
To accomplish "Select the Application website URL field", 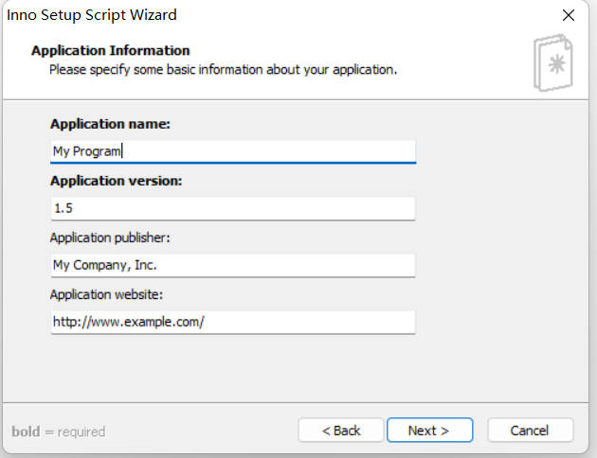I will coord(233,323).
